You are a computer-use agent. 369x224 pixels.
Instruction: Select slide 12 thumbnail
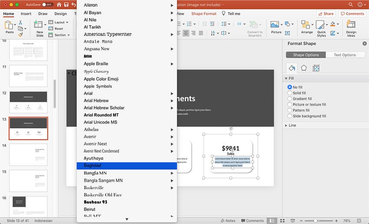point(28,102)
